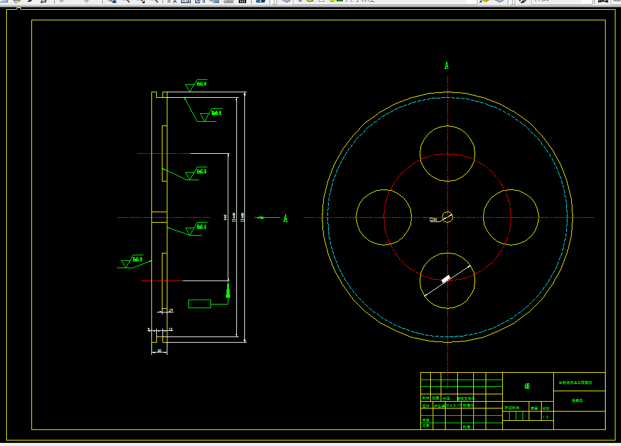Select the date "2014.5.17" in the title block
The image size is (621, 446).
(x=454, y=405)
